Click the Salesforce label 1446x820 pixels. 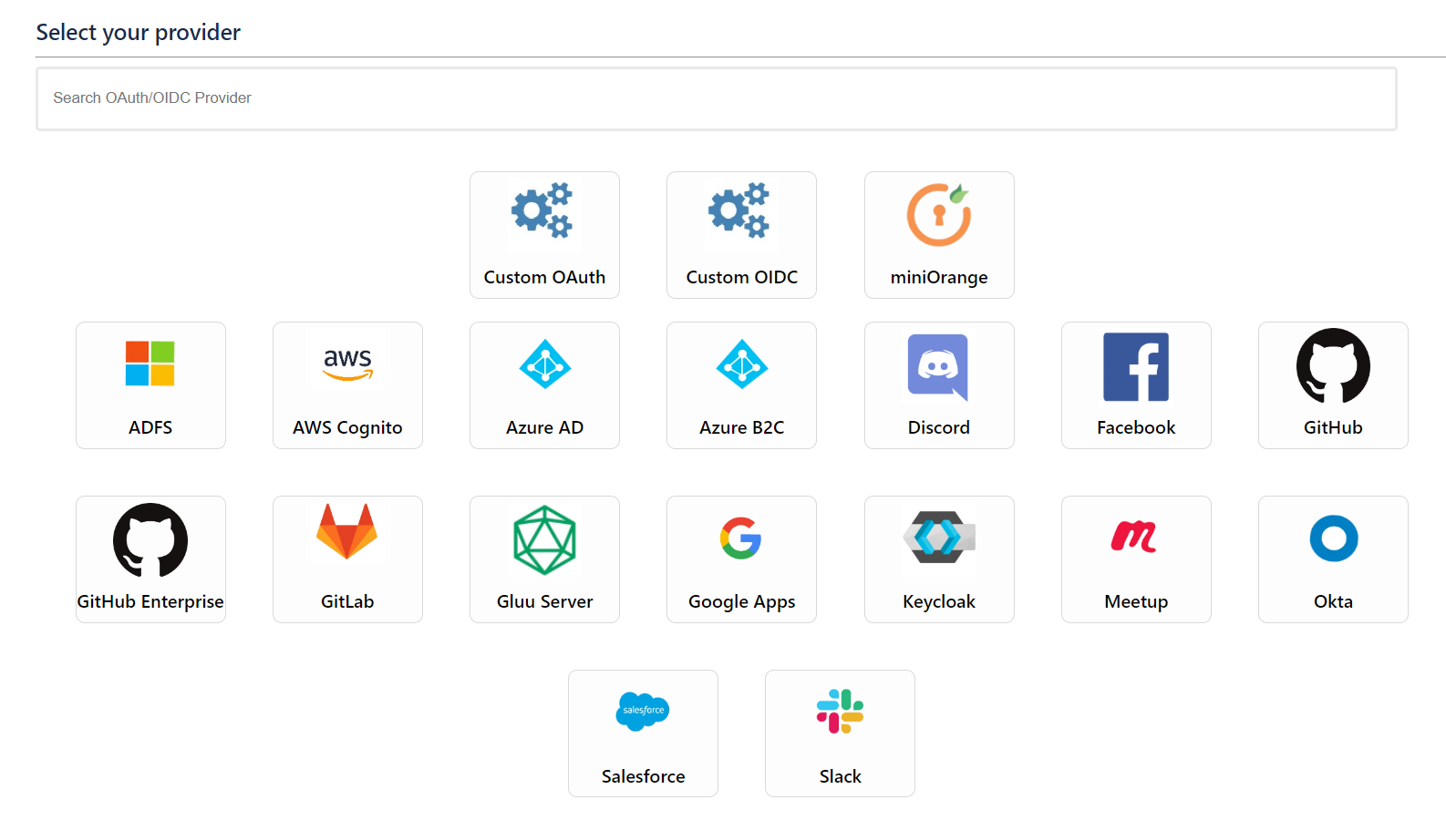(x=643, y=776)
